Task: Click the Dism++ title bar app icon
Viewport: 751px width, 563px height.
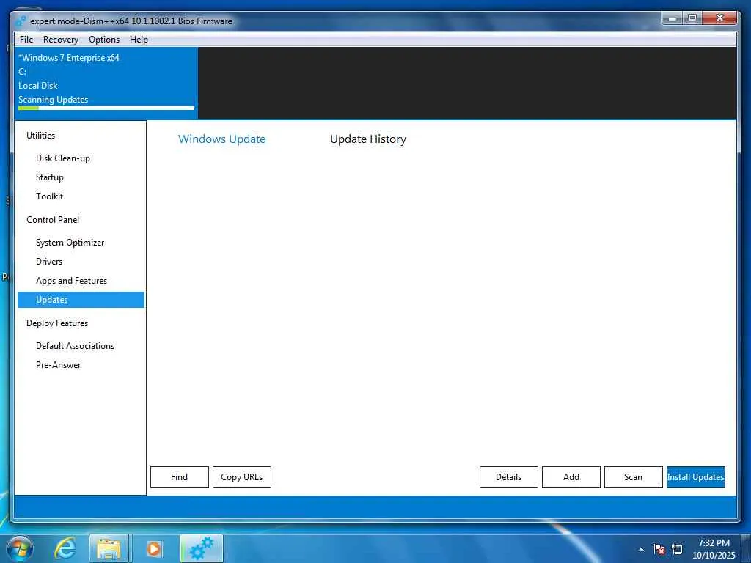Action: click(x=21, y=21)
